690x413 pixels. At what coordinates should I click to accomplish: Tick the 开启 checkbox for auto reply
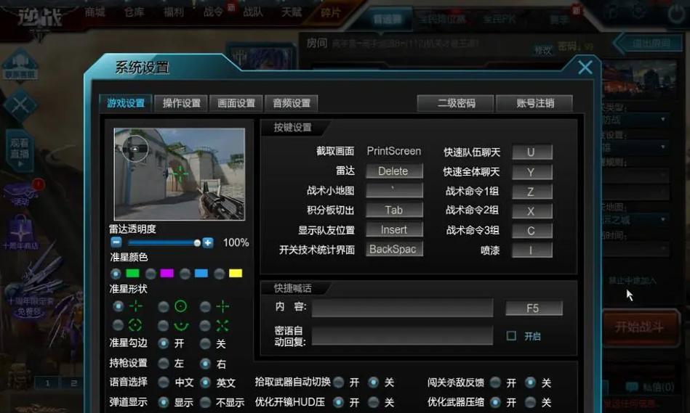tap(511, 336)
